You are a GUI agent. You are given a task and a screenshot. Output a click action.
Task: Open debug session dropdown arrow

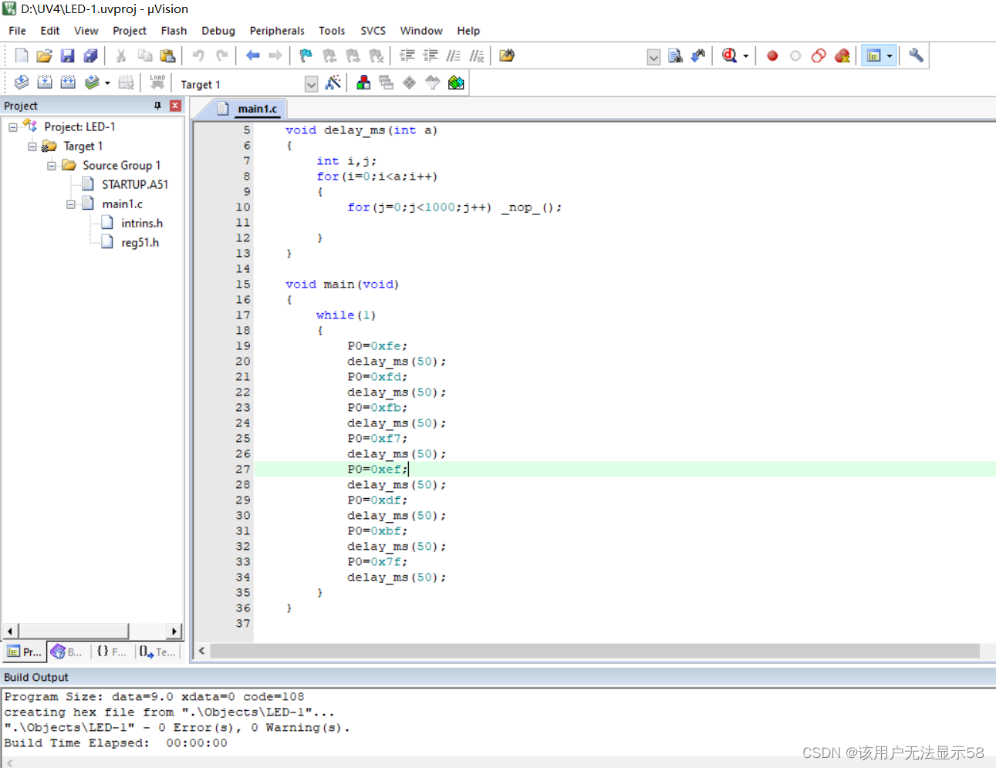tap(746, 56)
